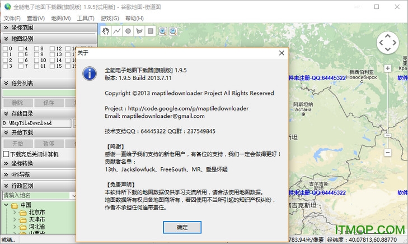Open the 请输入地名 dropdown
The image size is (408, 244).
tap(73, 195)
